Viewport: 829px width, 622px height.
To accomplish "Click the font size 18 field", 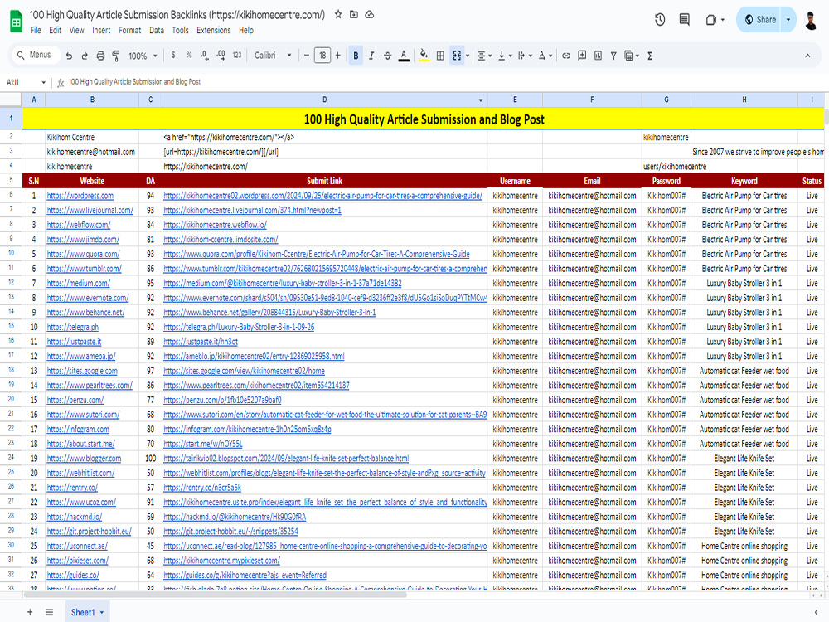I will [x=322, y=55].
